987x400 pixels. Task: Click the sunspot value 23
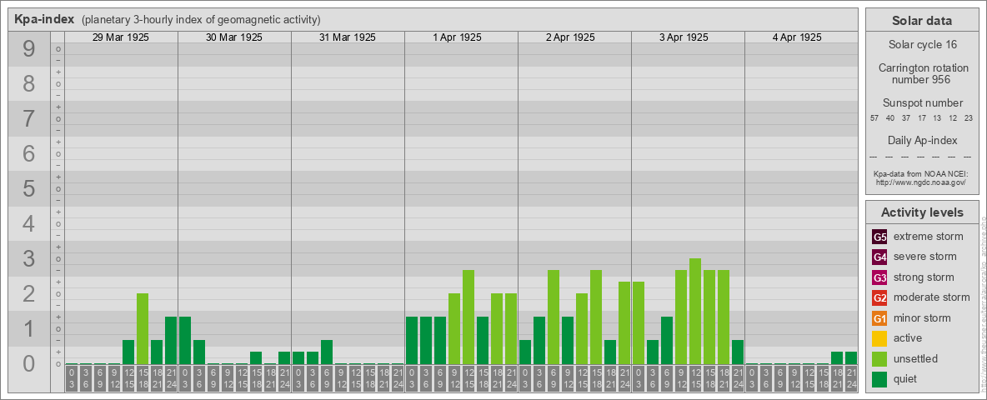coord(969,118)
